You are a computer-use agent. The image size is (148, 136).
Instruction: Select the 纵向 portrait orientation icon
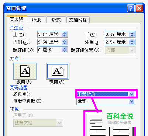(25, 71)
